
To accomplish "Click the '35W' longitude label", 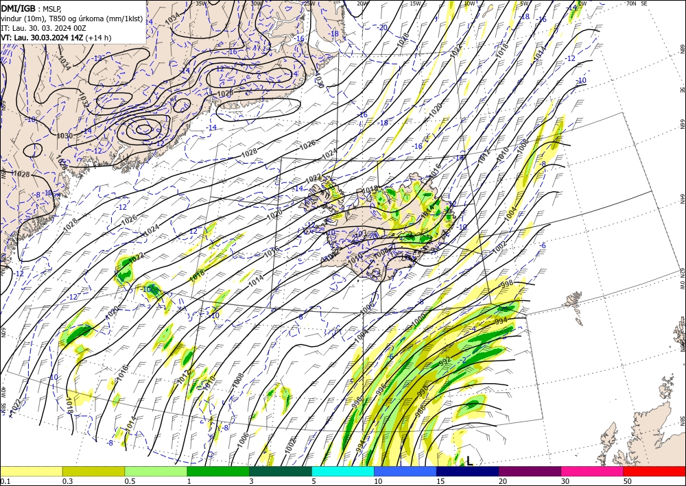I will click(201, 3).
